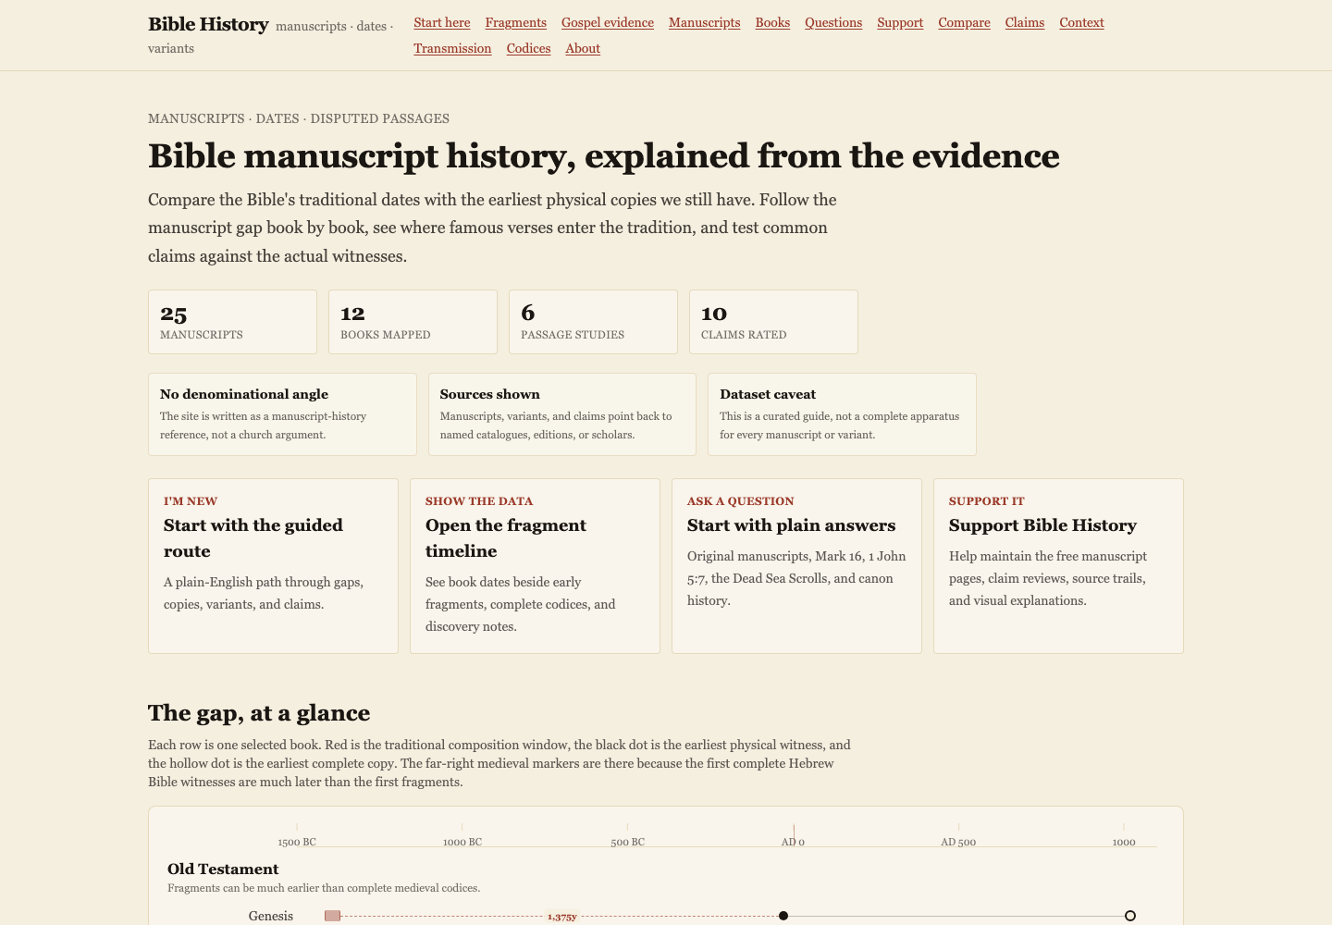Open the 25 Manuscripts stat card
The image size is (1332, 925).
pos(232,322)
